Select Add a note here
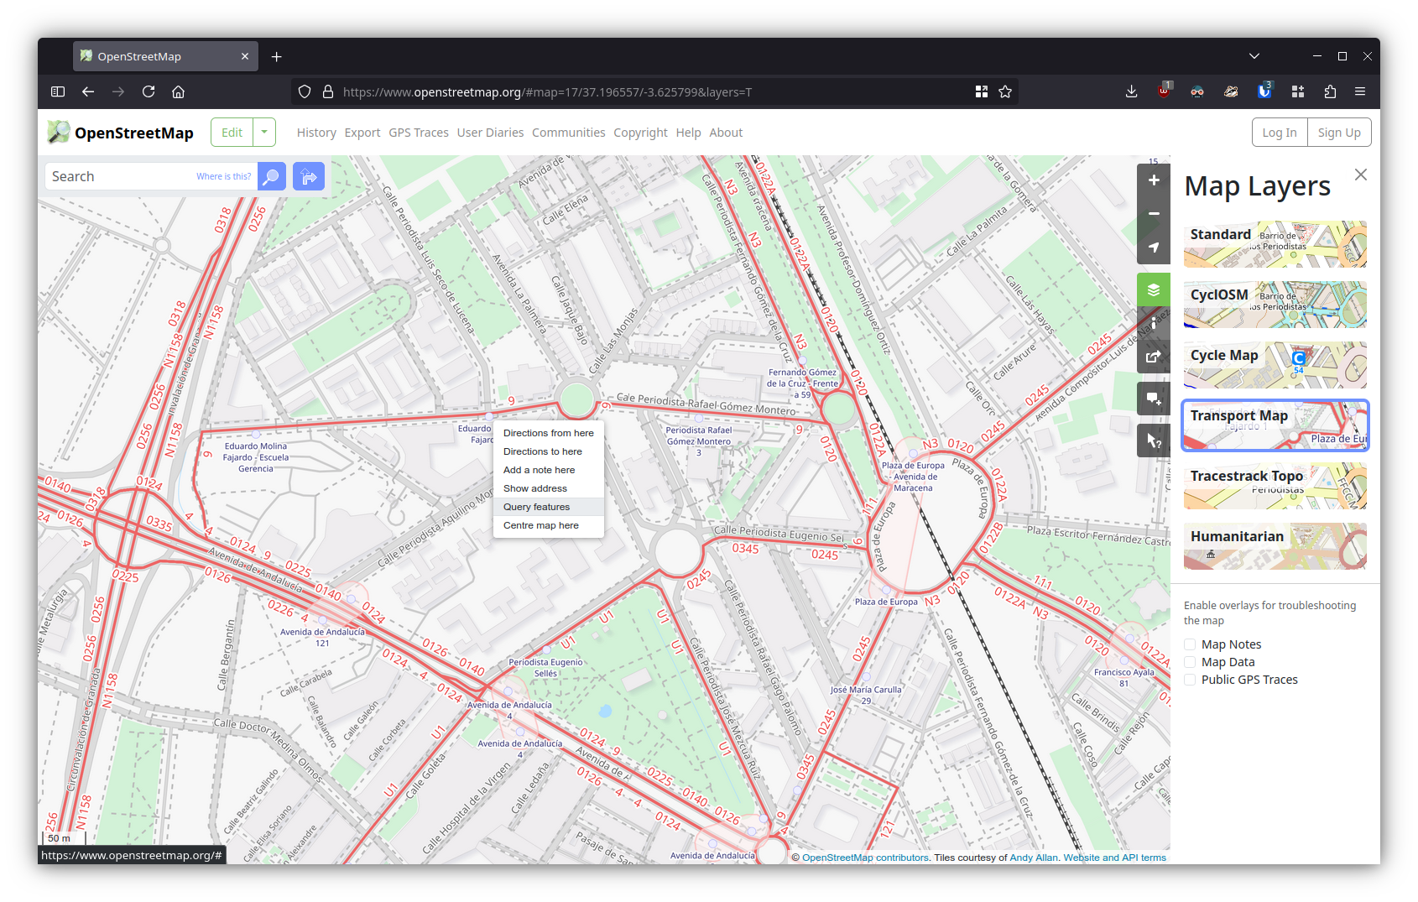Viewport: 1418px width, 902px height. pyautogui.click(x=549, y=470)
